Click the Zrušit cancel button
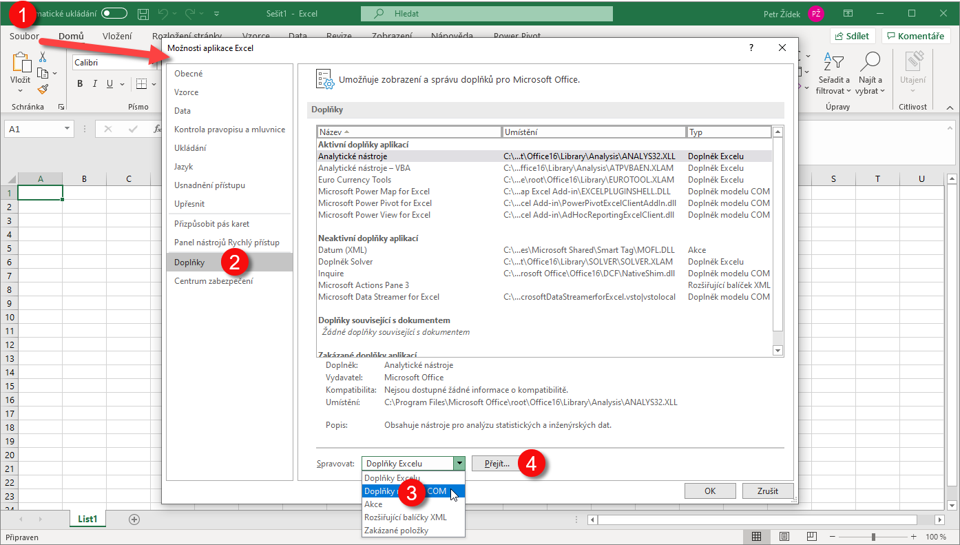 767,491
